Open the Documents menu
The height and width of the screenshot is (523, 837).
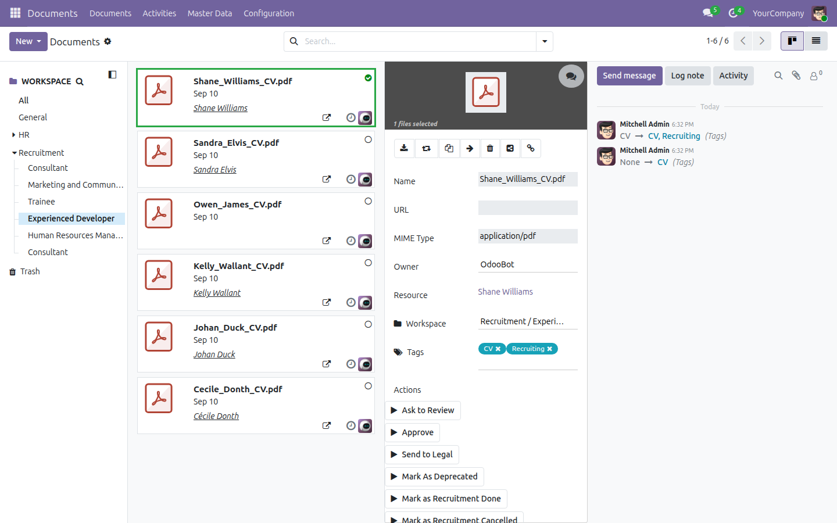110,13
